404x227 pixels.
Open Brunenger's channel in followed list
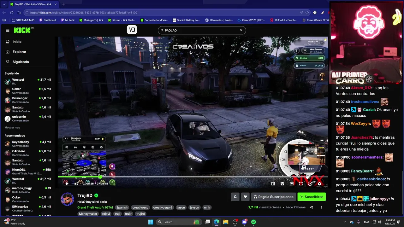coord(28,100)
